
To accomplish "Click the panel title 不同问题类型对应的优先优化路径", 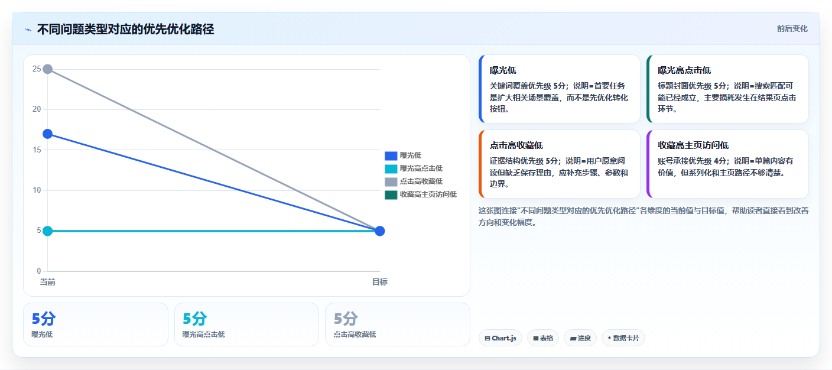I will point(125,29).
